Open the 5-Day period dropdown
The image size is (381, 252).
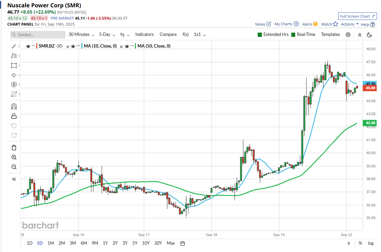pyautogui.click(x=107, y=35)
